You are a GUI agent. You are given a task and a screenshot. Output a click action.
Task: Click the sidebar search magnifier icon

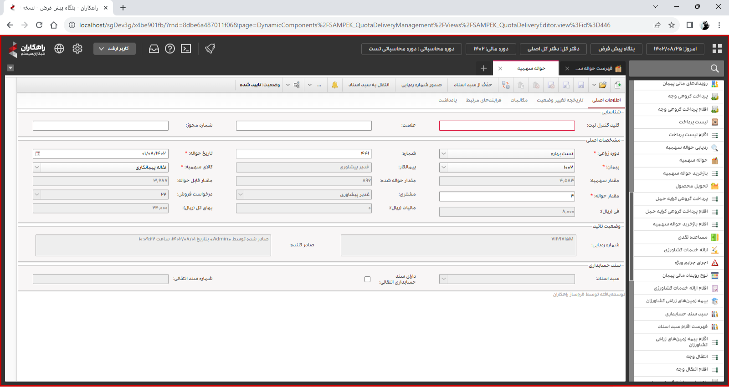pyautogui.click(x=714, y=68)
